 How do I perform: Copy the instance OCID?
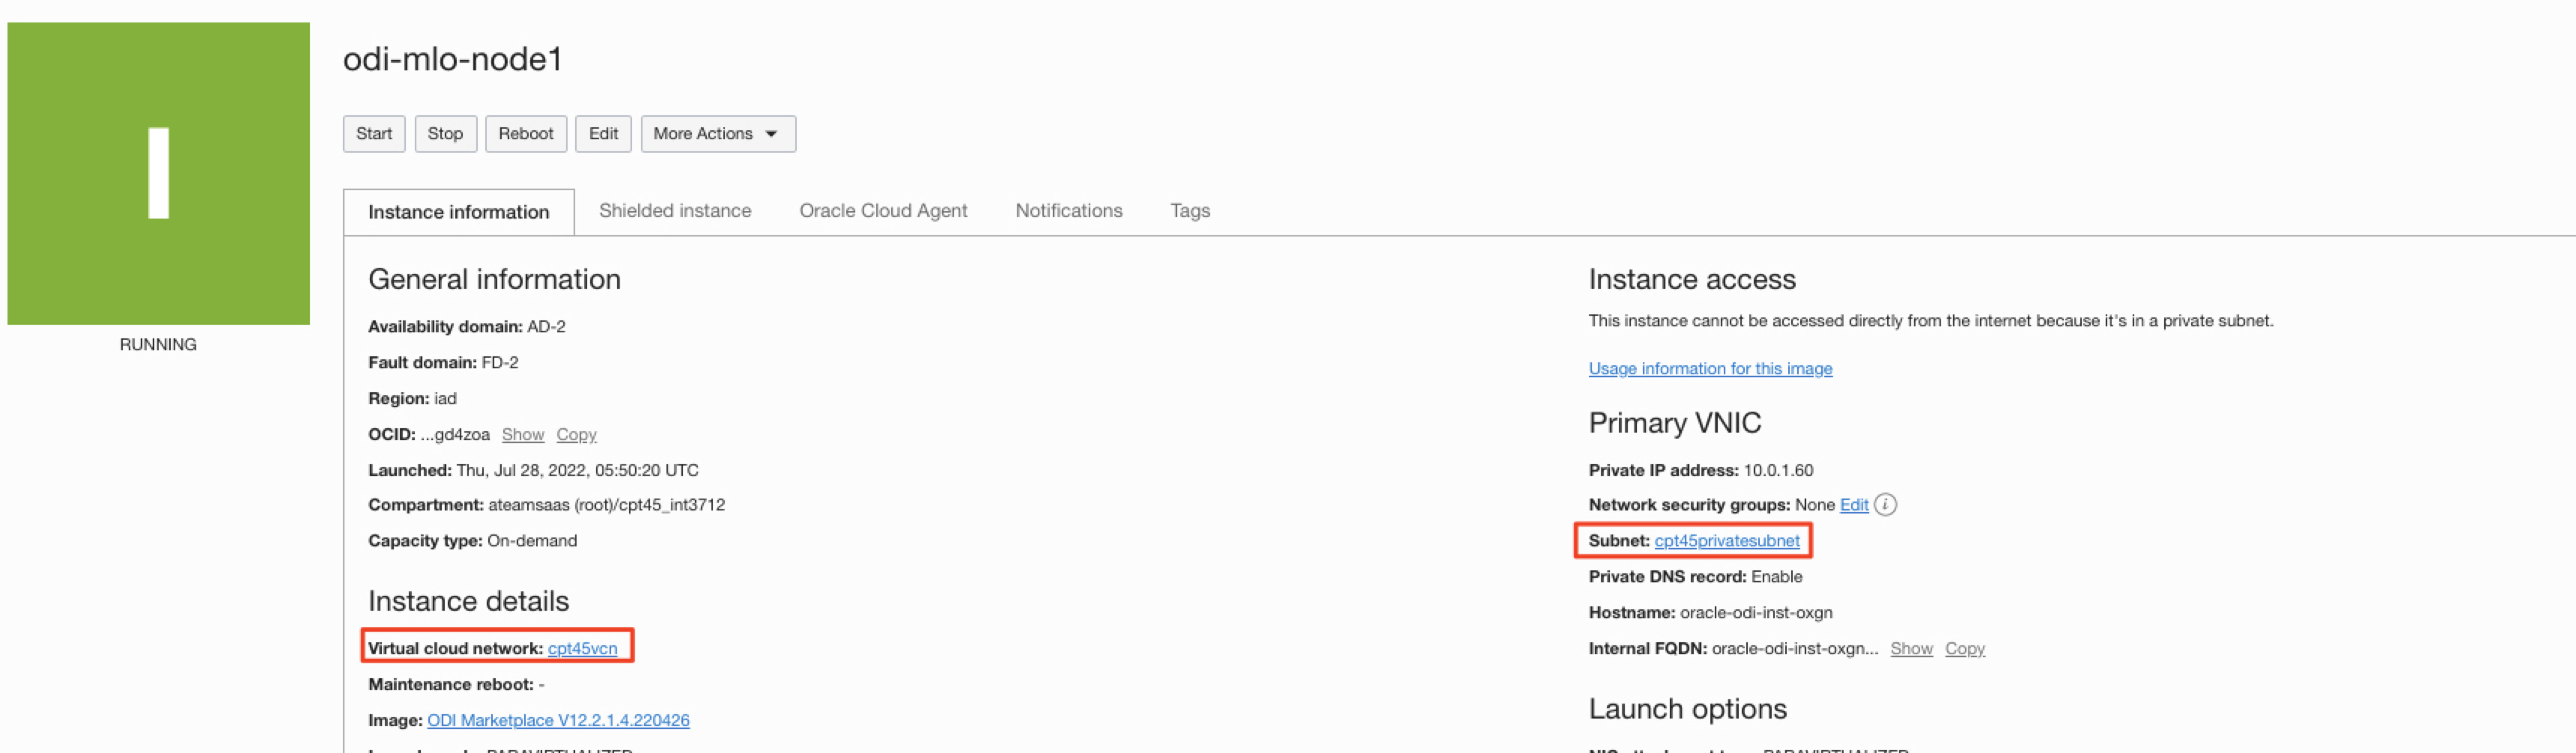[x=576, y=434]
